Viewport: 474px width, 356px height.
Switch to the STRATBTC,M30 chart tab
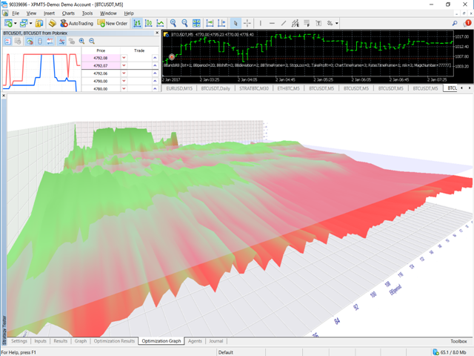254,88
